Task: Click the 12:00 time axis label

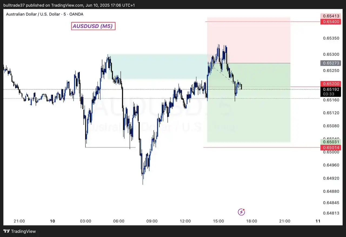Action: pyautogui.click(x=185, y=221)
